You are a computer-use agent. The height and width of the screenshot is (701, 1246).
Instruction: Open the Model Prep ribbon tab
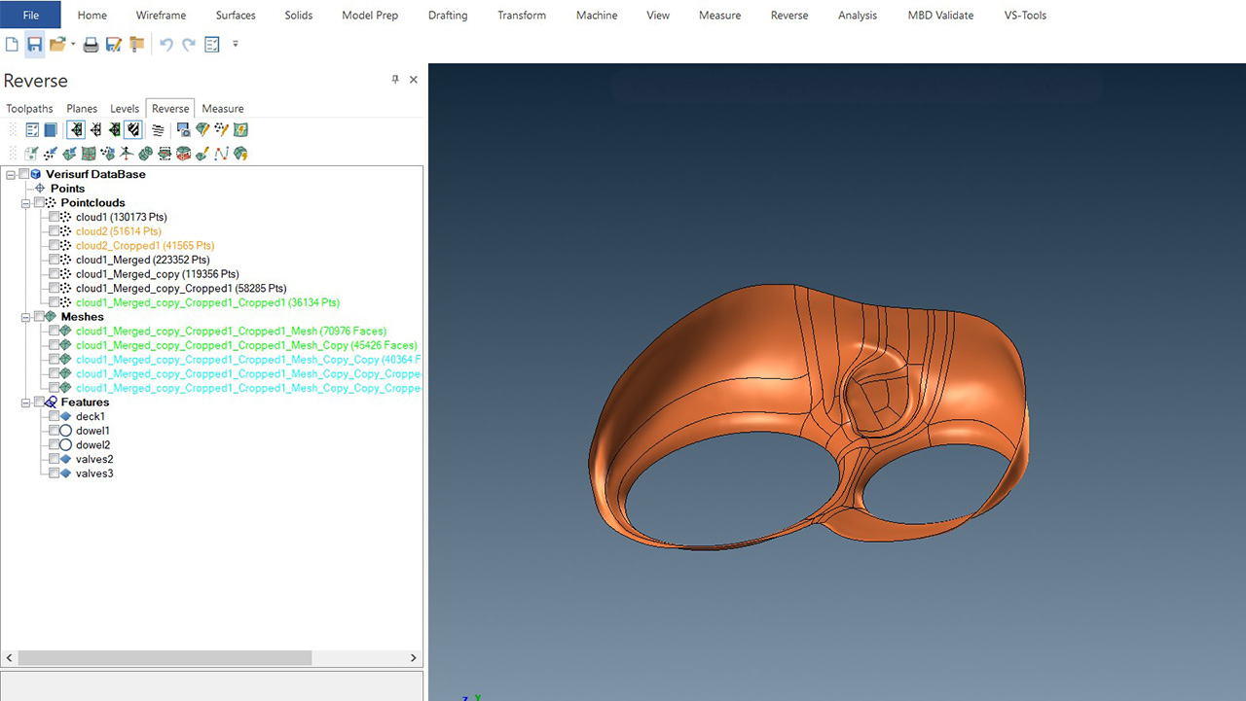tap(370, 16)
